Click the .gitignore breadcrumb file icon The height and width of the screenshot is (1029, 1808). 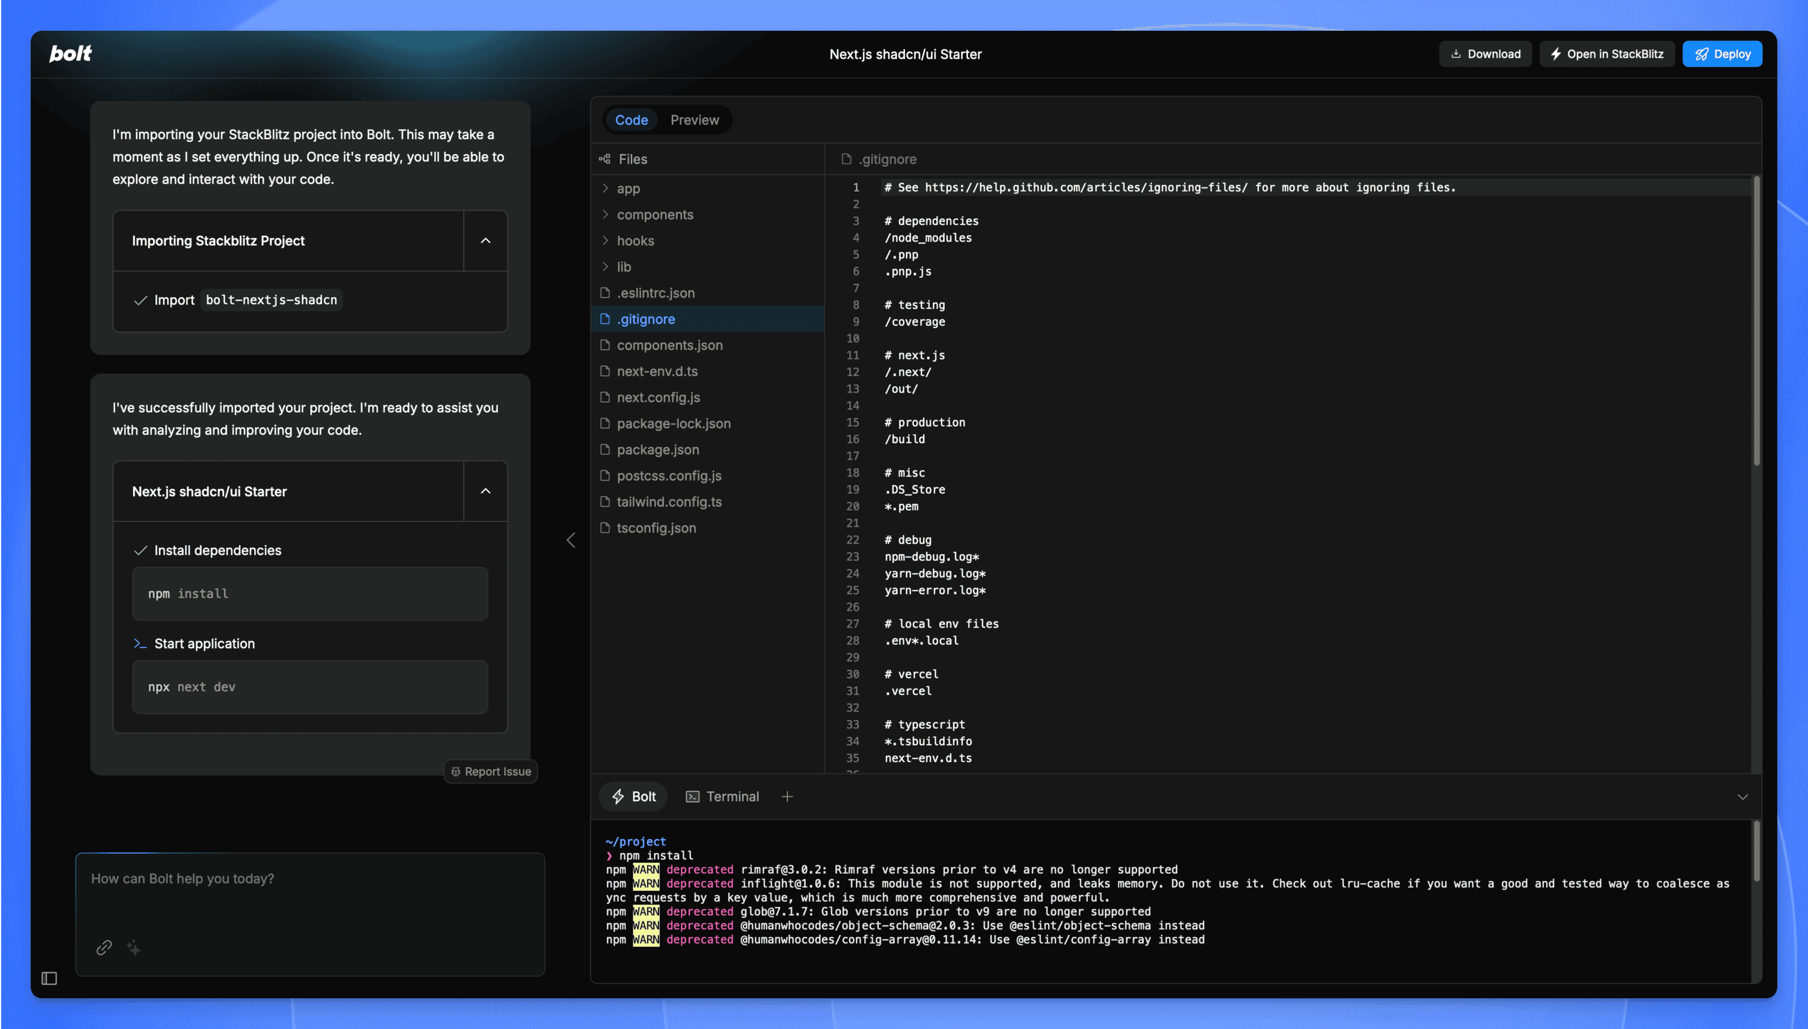click(846, 160)
